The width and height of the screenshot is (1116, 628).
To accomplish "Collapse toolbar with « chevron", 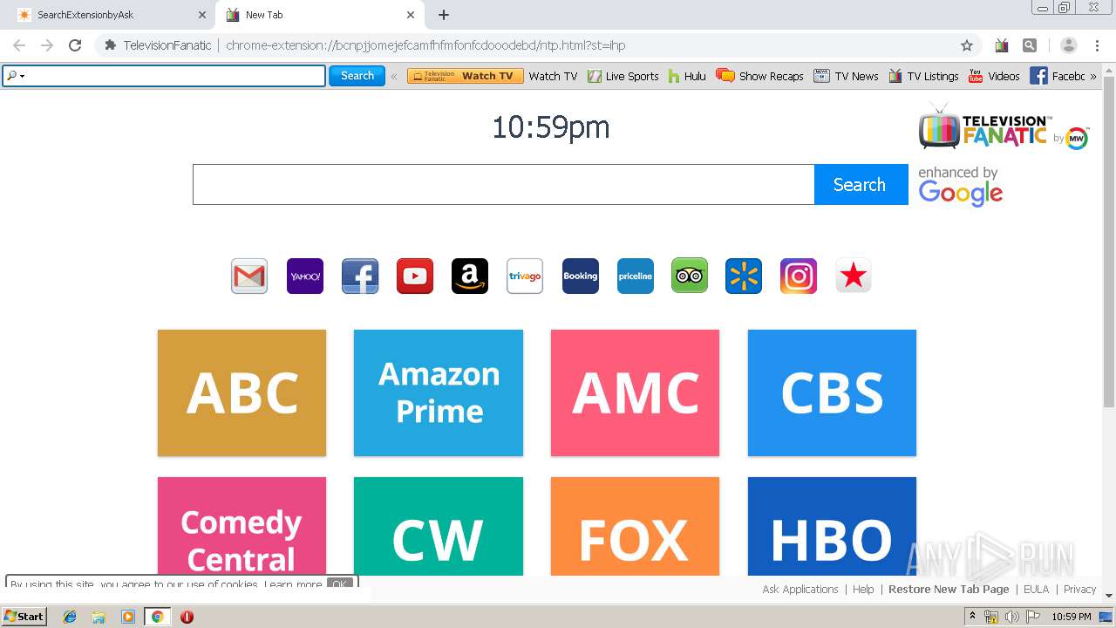I will 394,76.
